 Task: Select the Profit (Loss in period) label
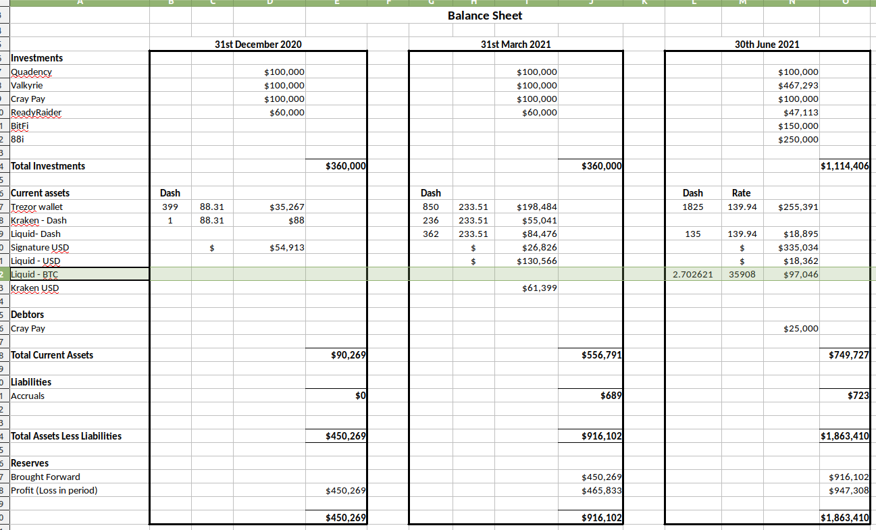[54, 490]
